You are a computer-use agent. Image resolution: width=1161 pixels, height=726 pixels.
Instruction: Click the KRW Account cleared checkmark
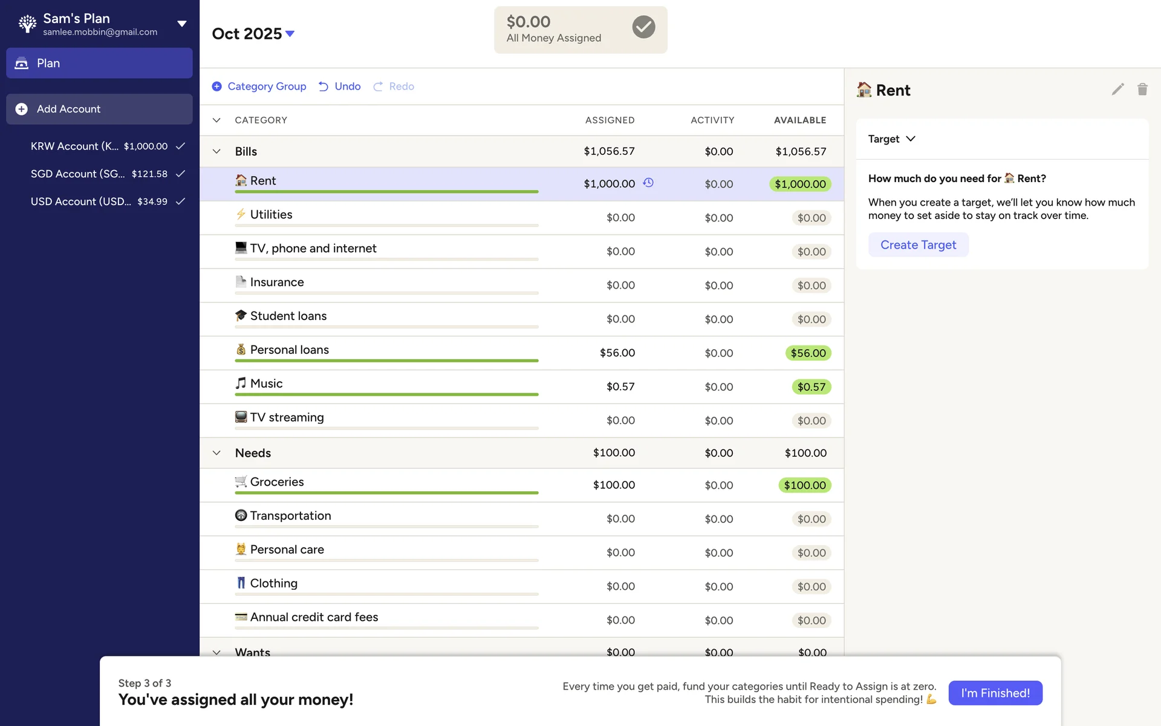[180, 146]
